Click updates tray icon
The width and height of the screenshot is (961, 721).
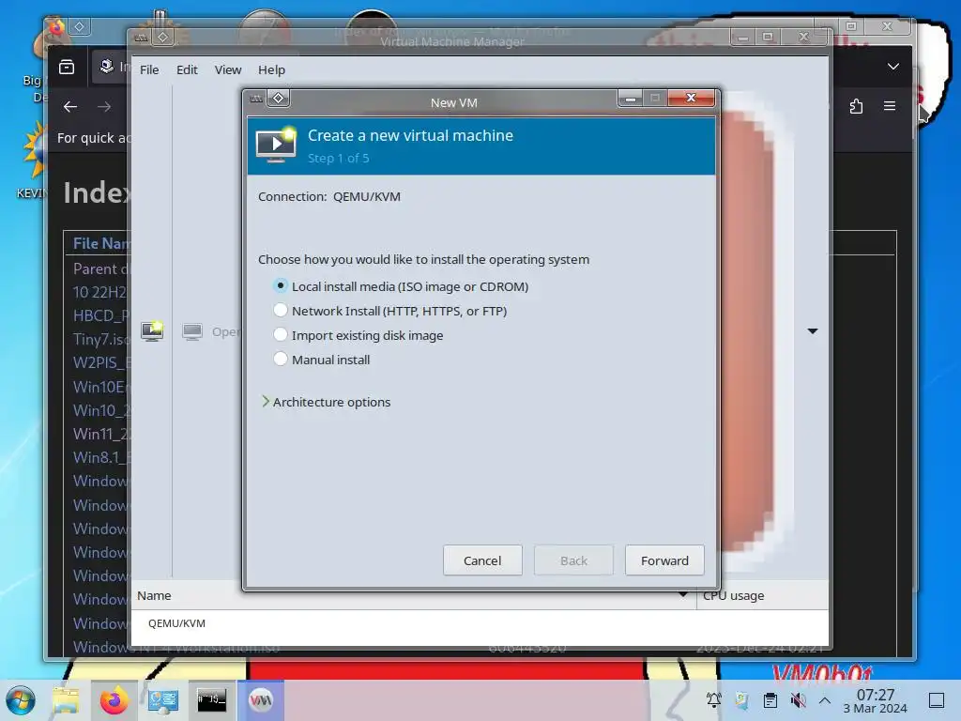741,700
